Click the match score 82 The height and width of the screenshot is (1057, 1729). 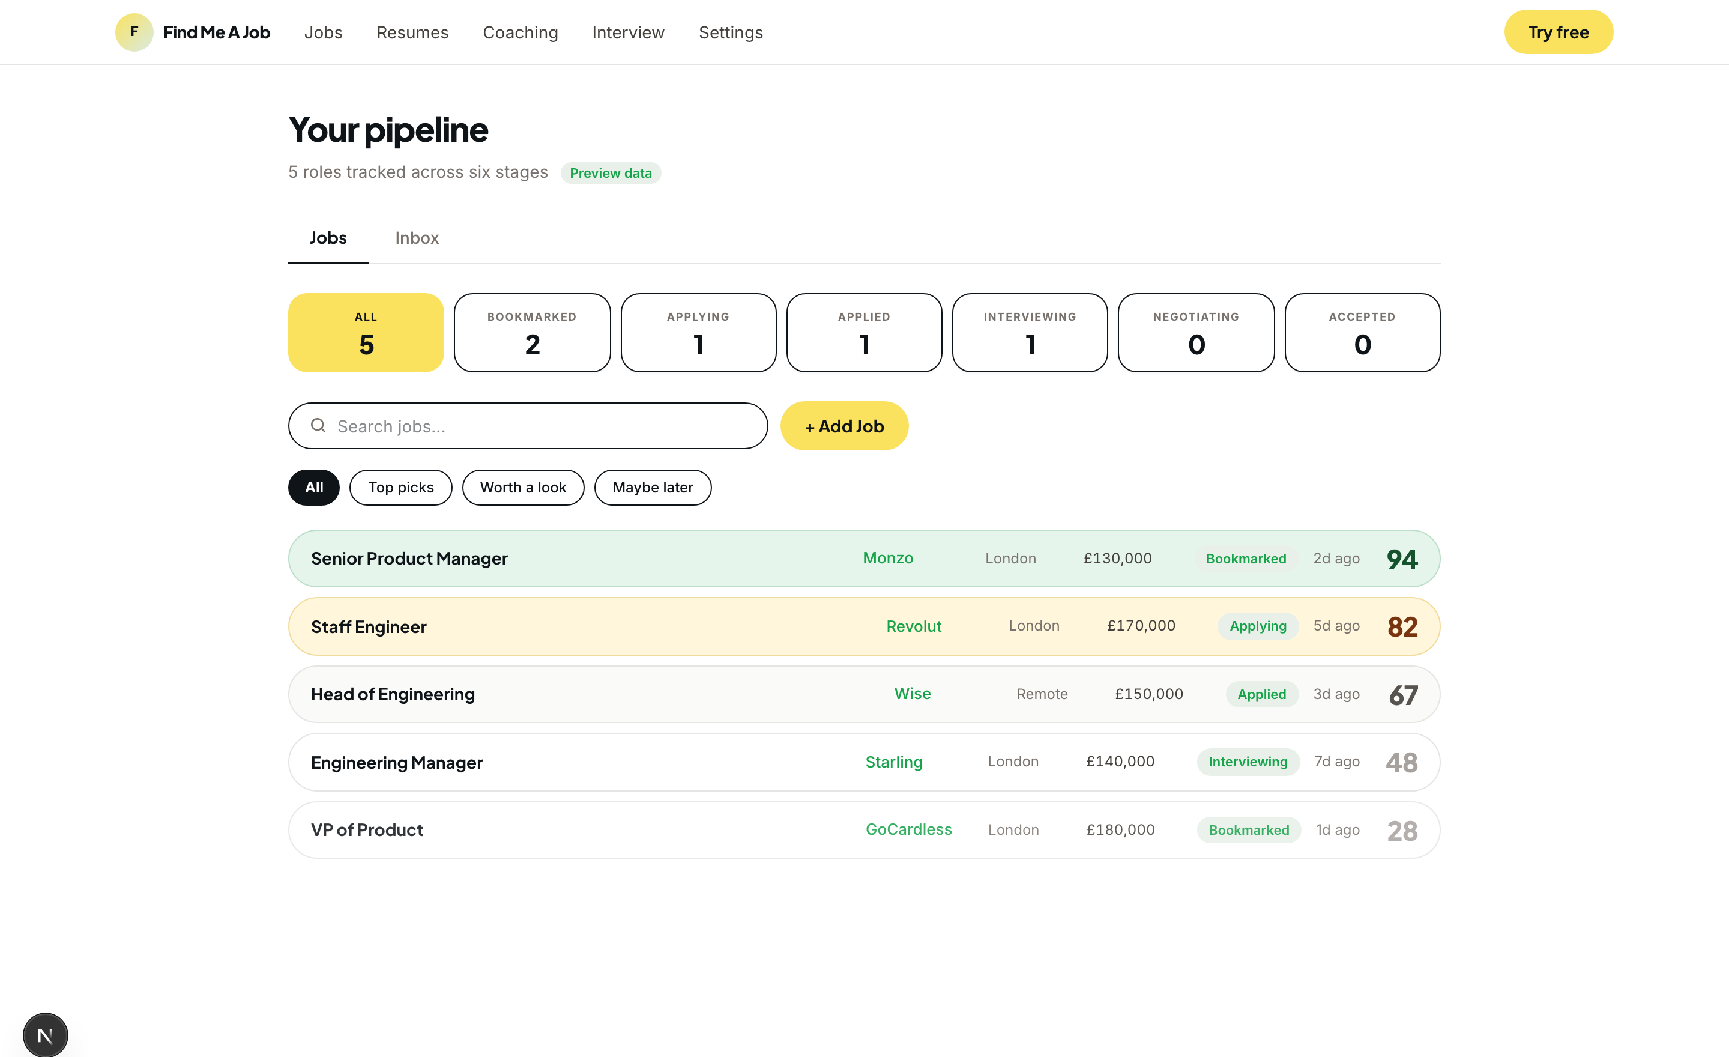click(x=1402, y=627)
